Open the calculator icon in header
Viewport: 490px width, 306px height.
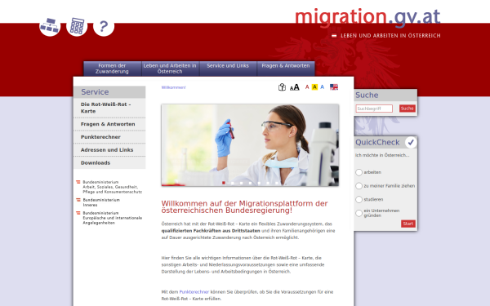[77, 25]
